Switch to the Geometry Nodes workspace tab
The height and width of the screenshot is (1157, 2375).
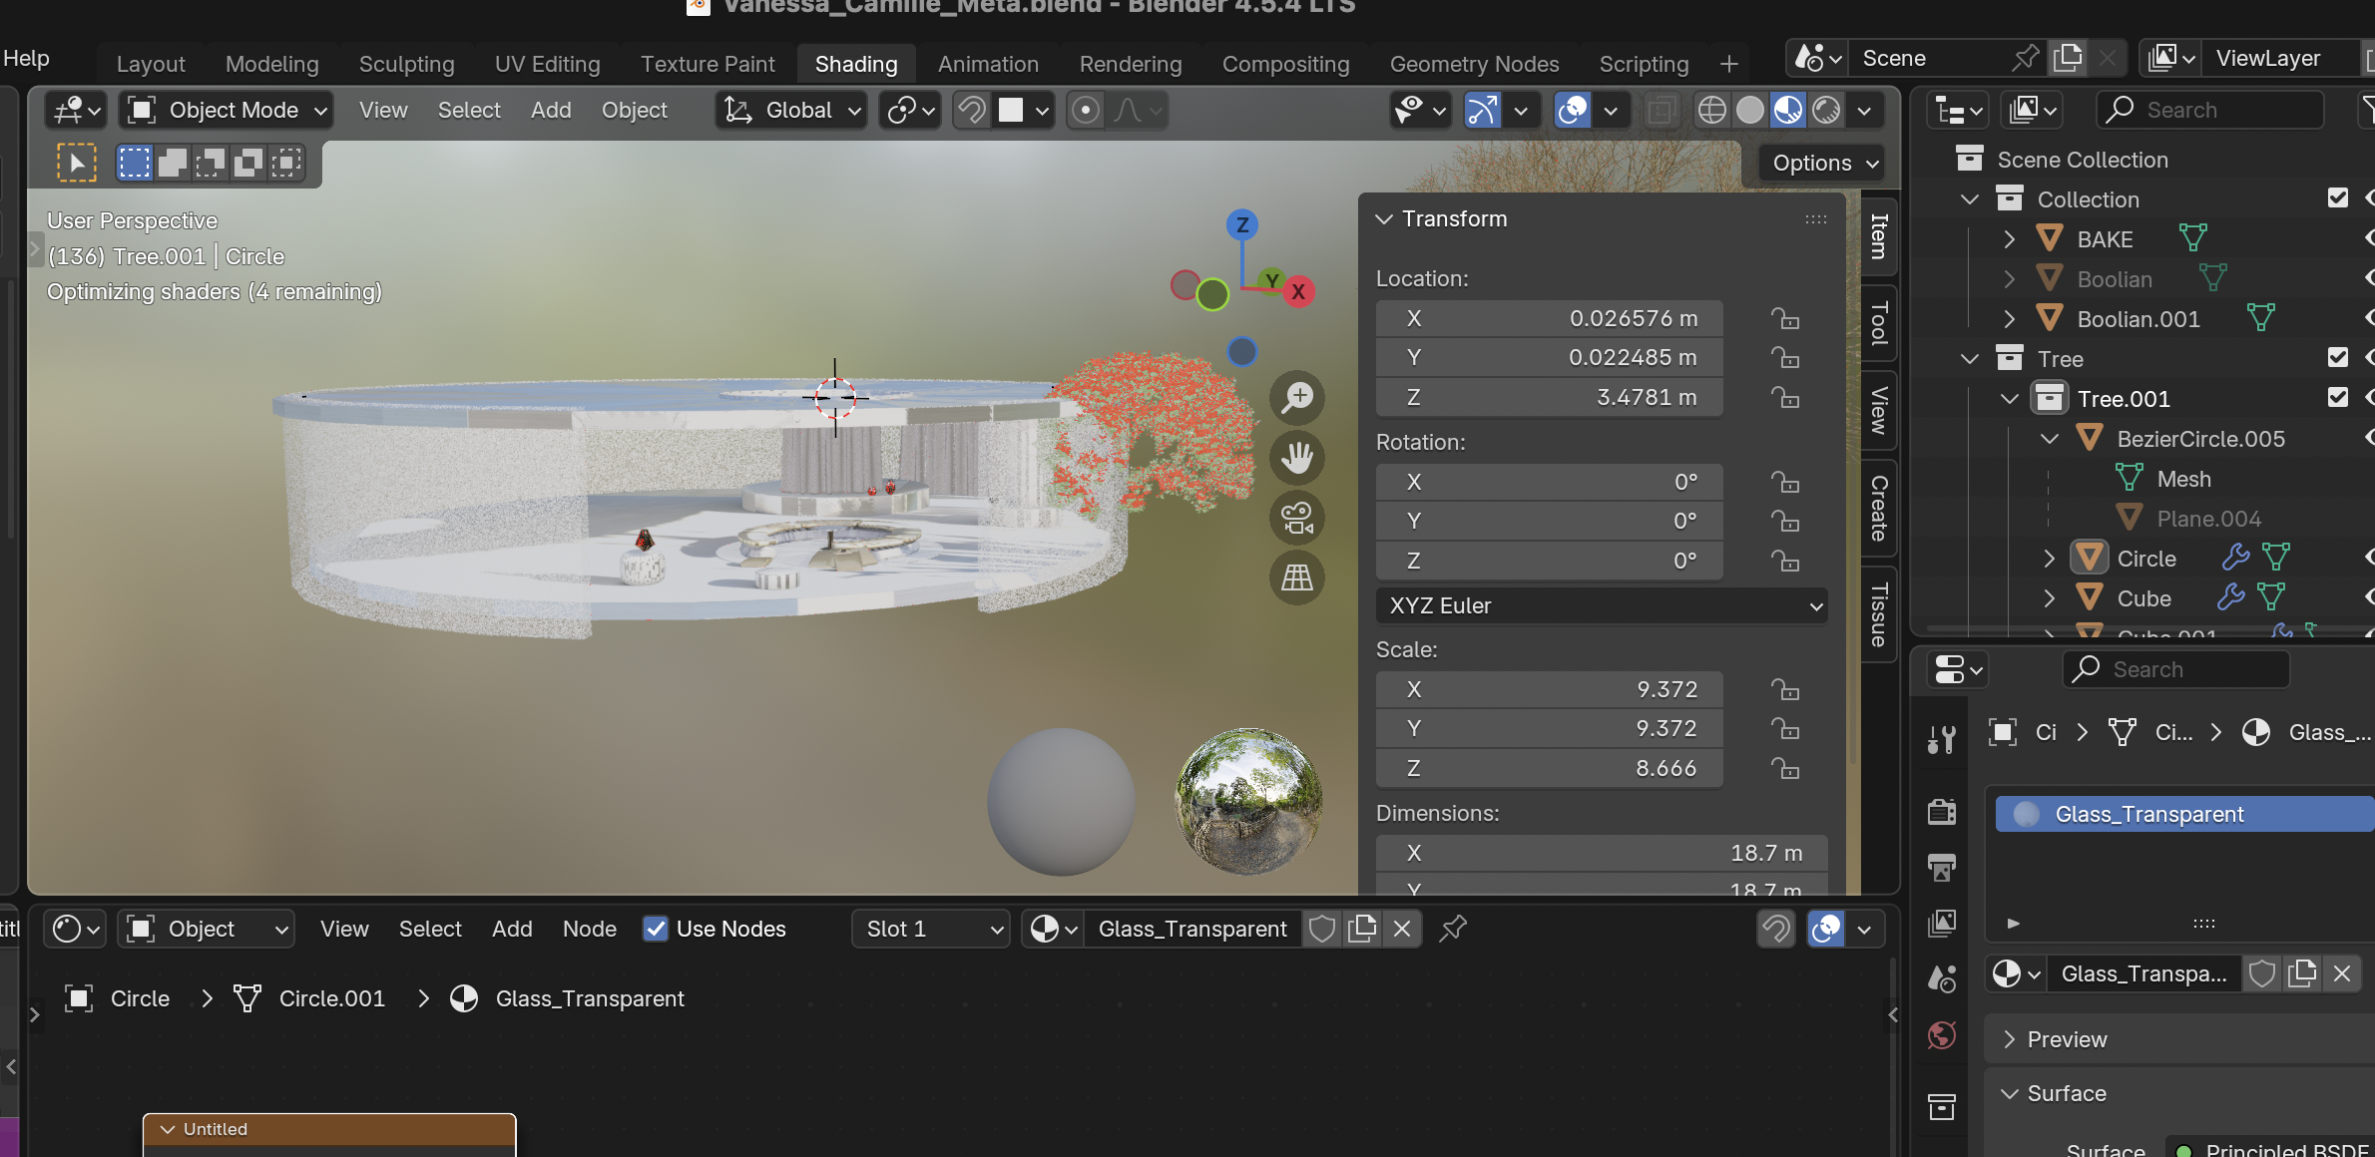tap(1474, 64)
